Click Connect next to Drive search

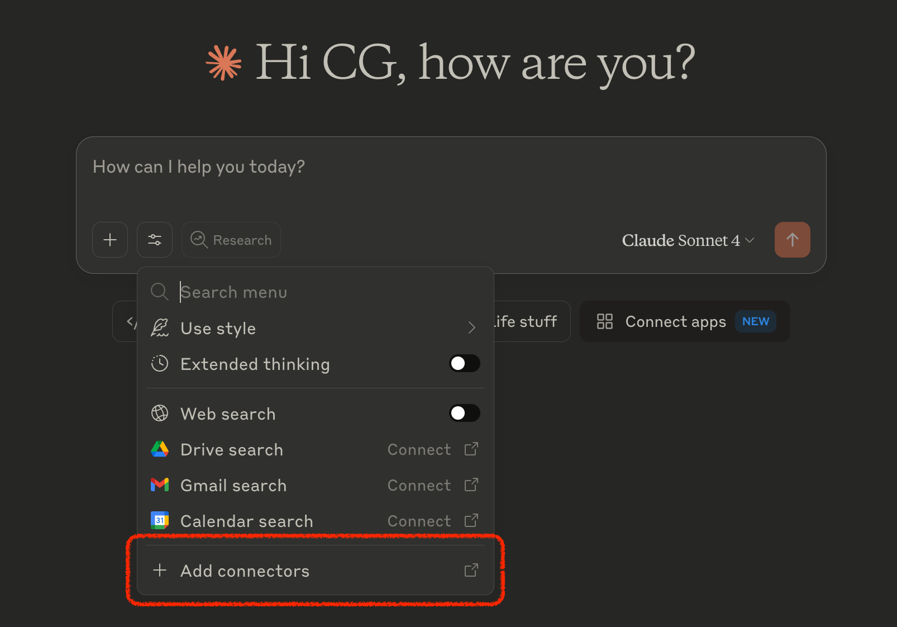click(x=419, y=449)
